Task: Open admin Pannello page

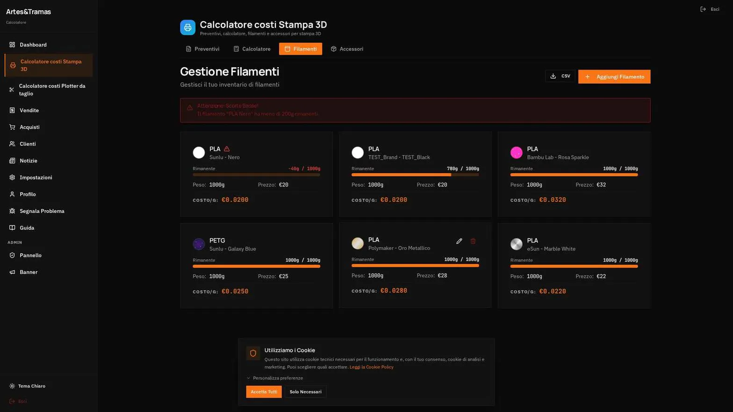Action: pos(49,255)
